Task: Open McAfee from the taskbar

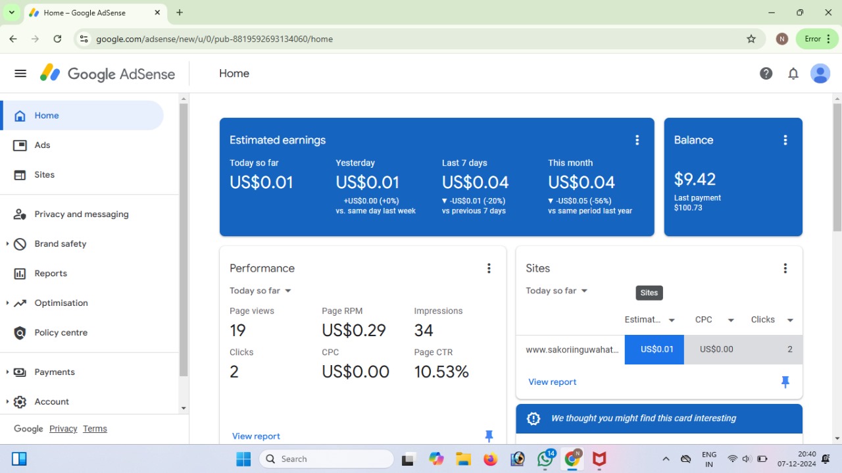Action: click(x=599, y=459)
